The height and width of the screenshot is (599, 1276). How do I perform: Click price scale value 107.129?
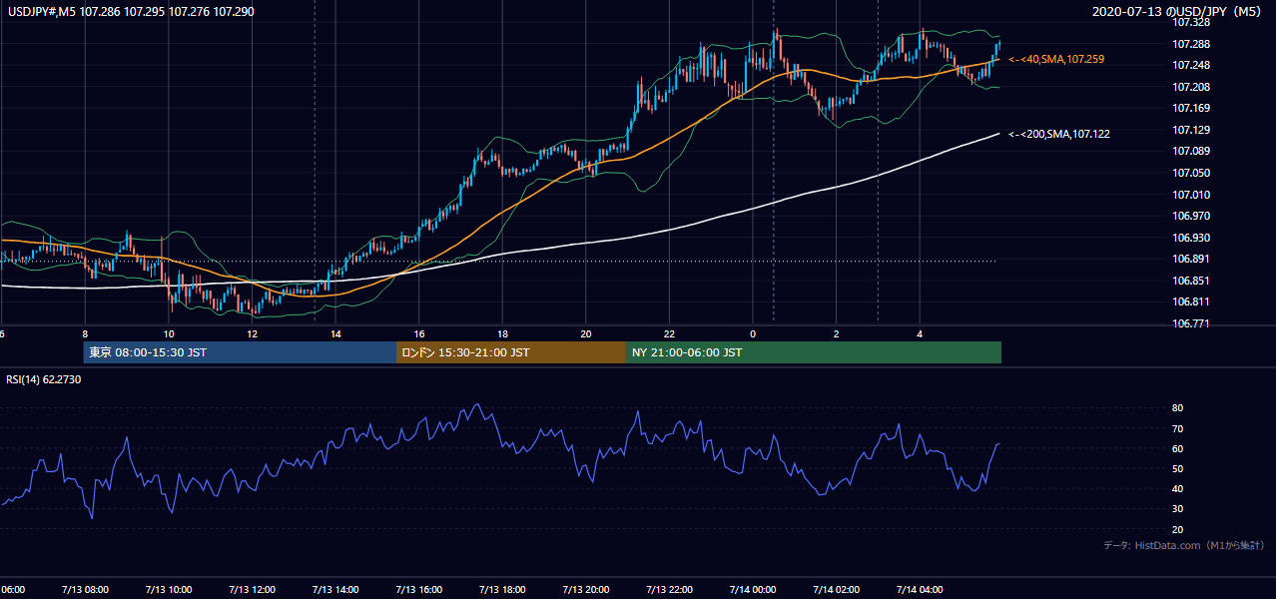click(1191, 130)
